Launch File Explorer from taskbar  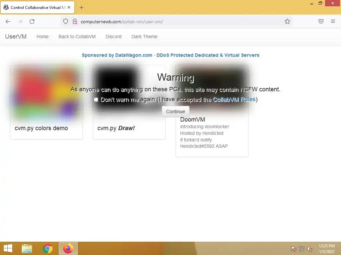(27, 248)
